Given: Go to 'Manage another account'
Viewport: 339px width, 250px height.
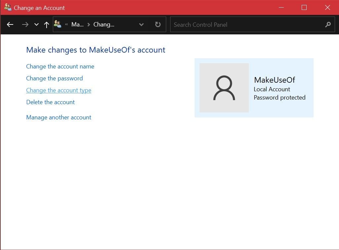Looking at the screenshot, I should (x=59, y=117).
